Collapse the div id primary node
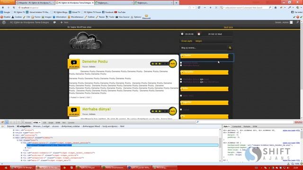This screenshot has width=303, height=170. pos(14,138)
